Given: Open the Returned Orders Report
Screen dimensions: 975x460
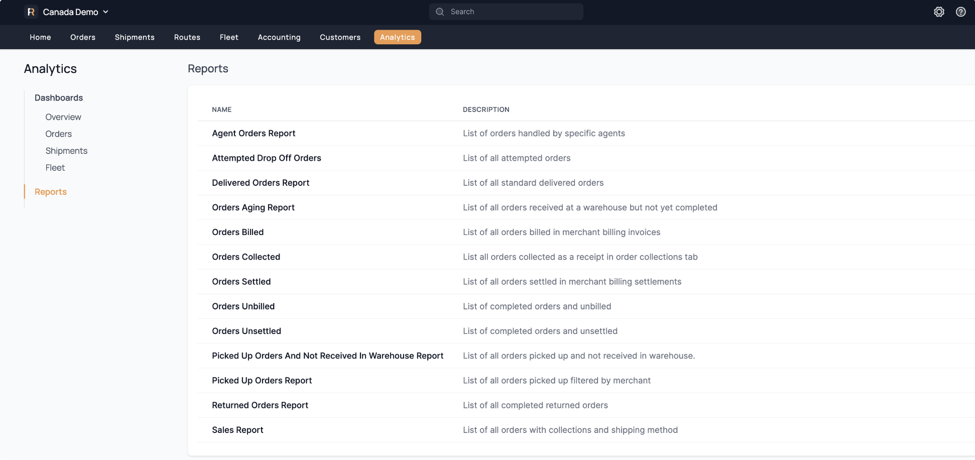Looking at the screenshot, I should pos(260,405).
